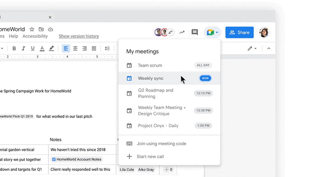
Task: Choose Join using meeting code
Action: (x=169, y=143)
